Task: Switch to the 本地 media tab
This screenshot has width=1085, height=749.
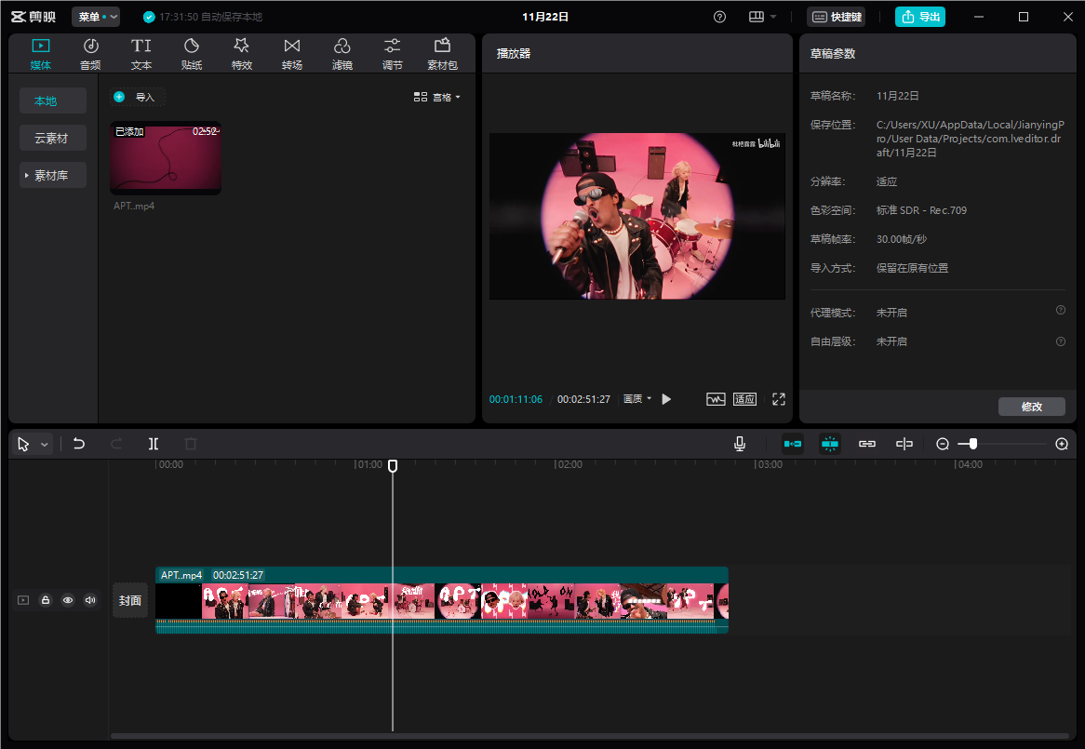Action: point(53,100)
